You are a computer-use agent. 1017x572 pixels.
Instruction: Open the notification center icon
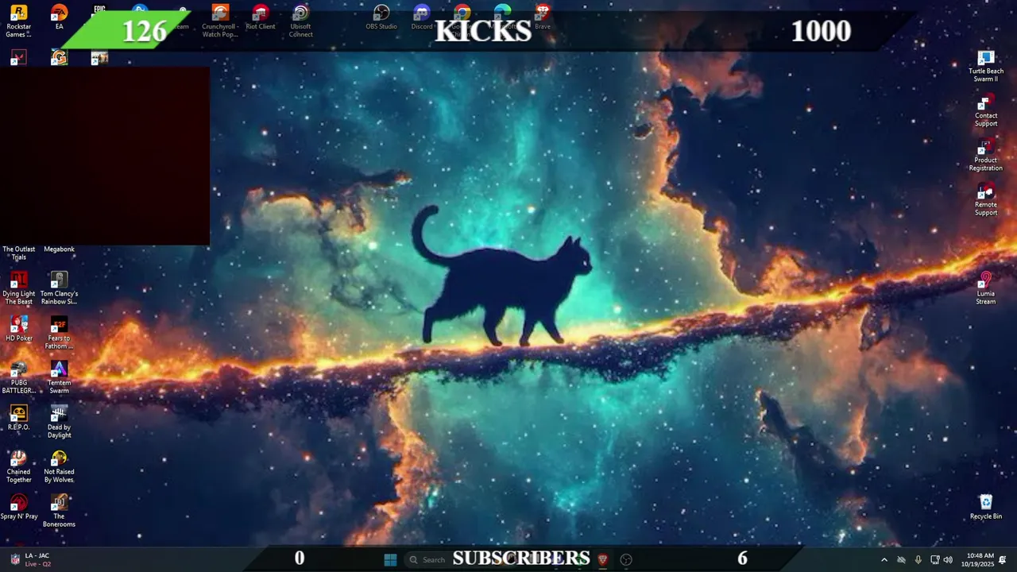click(x=1003, y=560)
